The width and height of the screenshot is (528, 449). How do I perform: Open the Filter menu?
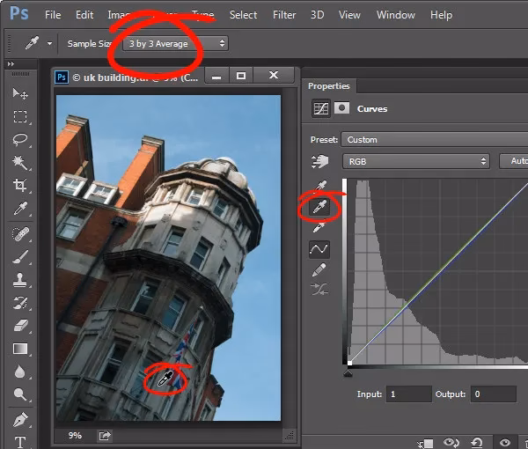pyautogui.click(x=284, y=15)
